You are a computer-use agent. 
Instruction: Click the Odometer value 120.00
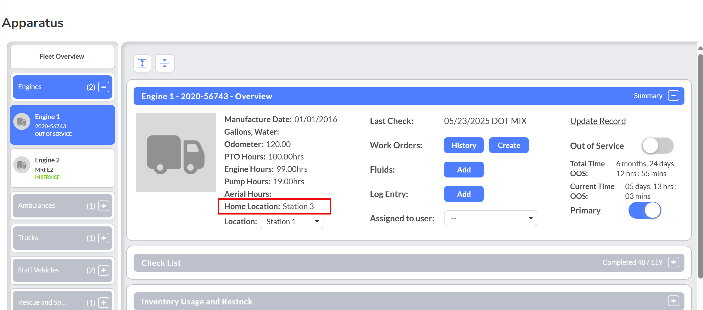[x=278, y=144]
